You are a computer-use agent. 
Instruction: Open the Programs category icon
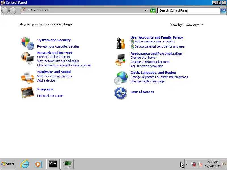[28, 92]
